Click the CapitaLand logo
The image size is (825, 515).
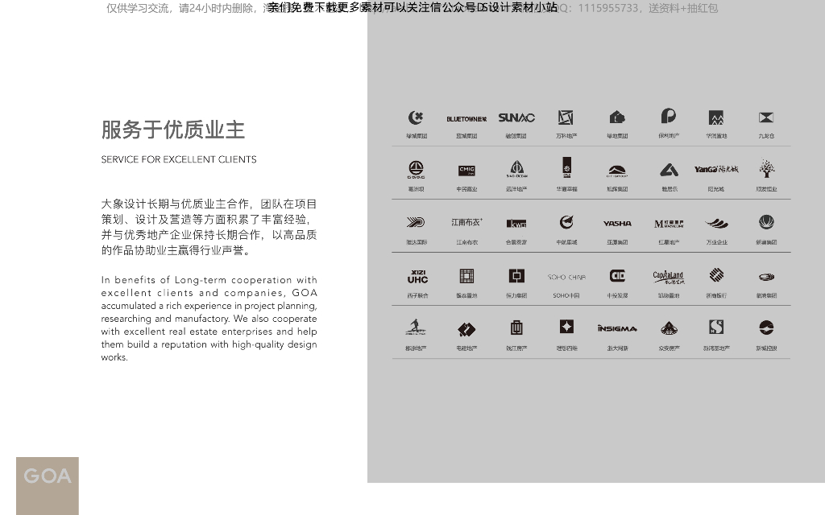pyautogui.click(x=669, y=277)
